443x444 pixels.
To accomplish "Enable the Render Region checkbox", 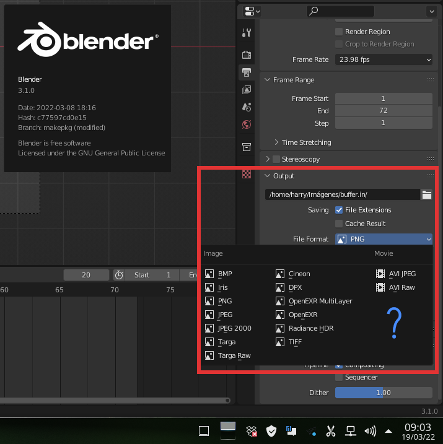I will pyautogui.click(x=339, y=32).
